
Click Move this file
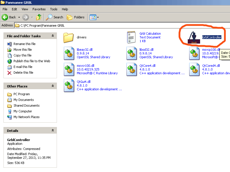pos(23,50)
